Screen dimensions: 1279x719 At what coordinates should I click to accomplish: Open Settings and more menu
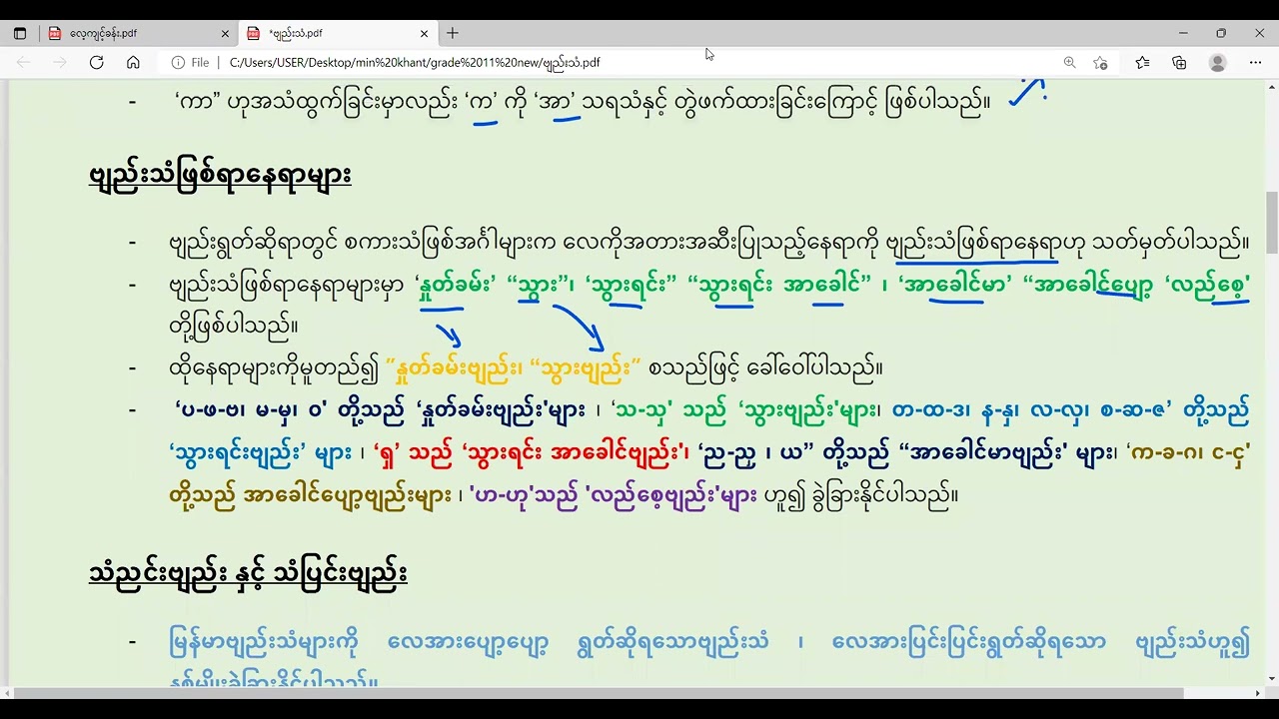point(1255,62)
